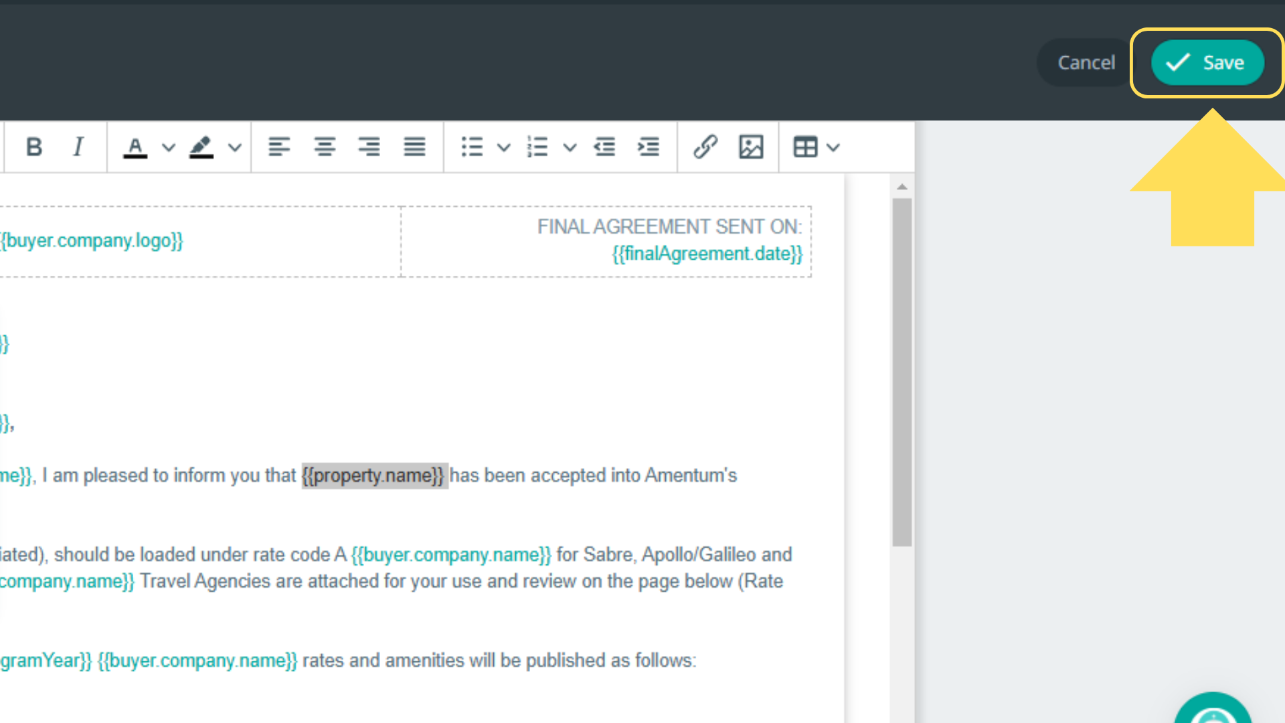
Task: Insert a hyperlink
Action: (x=705, y=147)
